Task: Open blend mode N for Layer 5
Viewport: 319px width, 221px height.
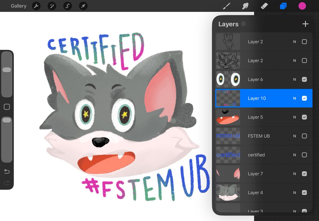Action: pyautogui.click(x=295, y=117)
